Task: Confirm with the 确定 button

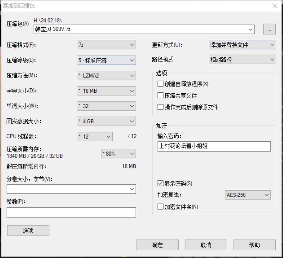Action: pyautogui.click(x=157, y=245)
